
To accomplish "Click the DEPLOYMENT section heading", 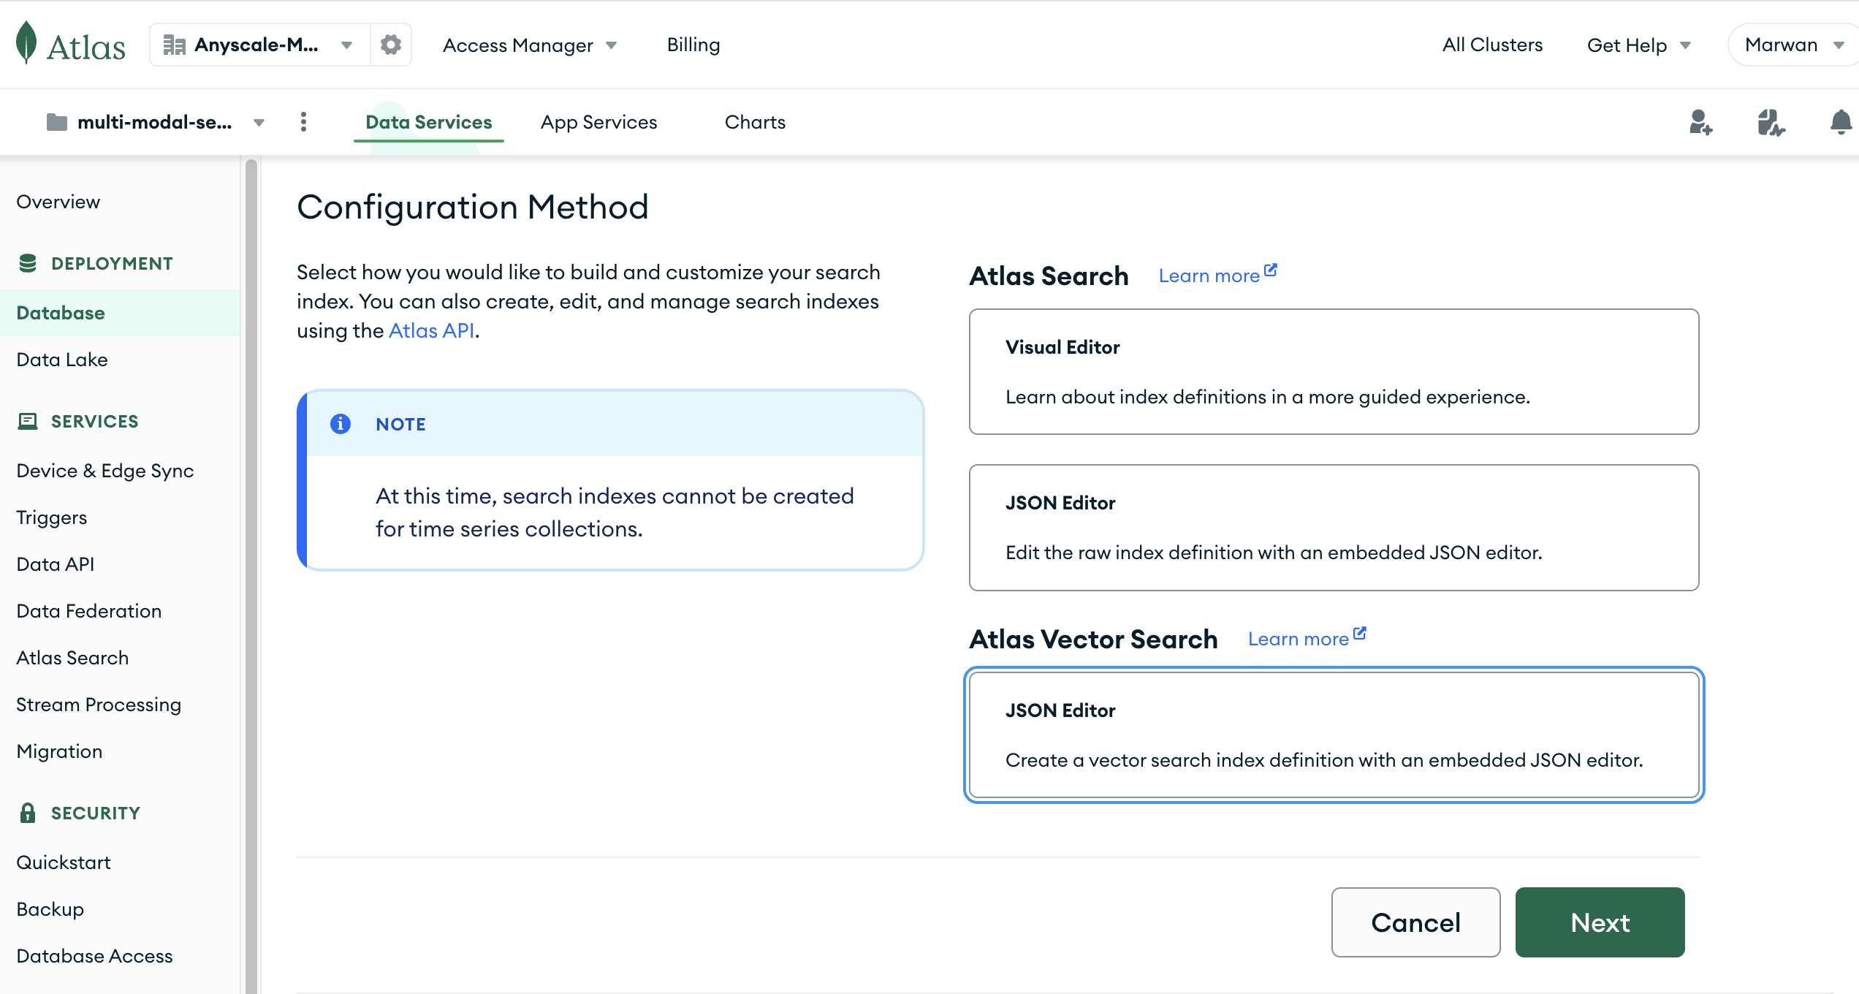I will point(113,263).
